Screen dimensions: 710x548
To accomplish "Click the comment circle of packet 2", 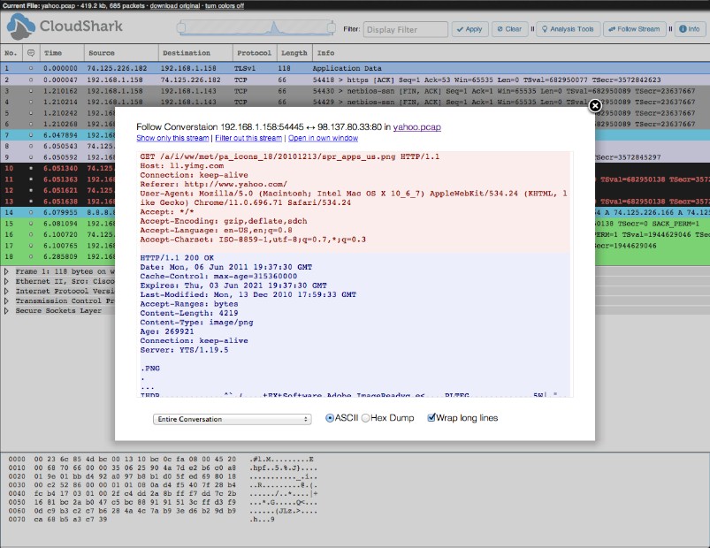I will 31,80.
